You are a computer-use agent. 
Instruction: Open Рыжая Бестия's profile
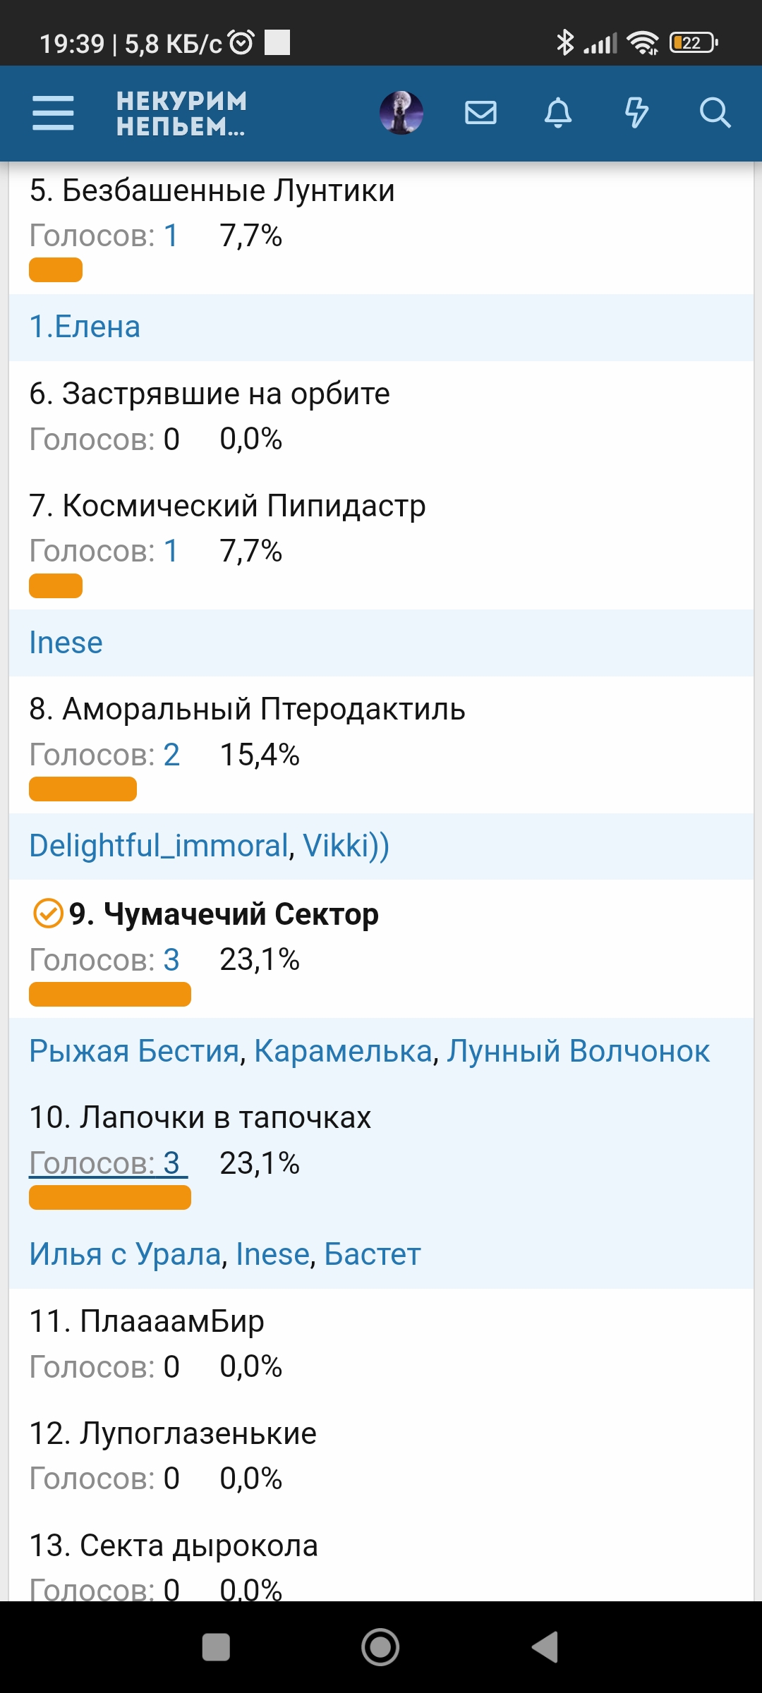pos(134,1051)
